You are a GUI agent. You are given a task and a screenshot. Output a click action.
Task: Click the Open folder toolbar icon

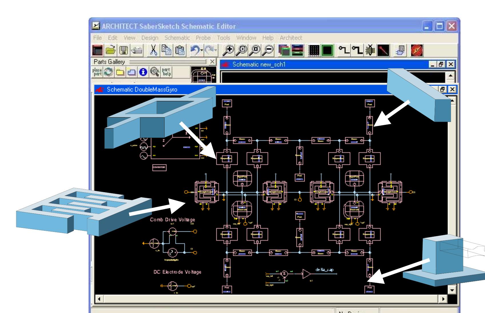click(x=111, y=51)
